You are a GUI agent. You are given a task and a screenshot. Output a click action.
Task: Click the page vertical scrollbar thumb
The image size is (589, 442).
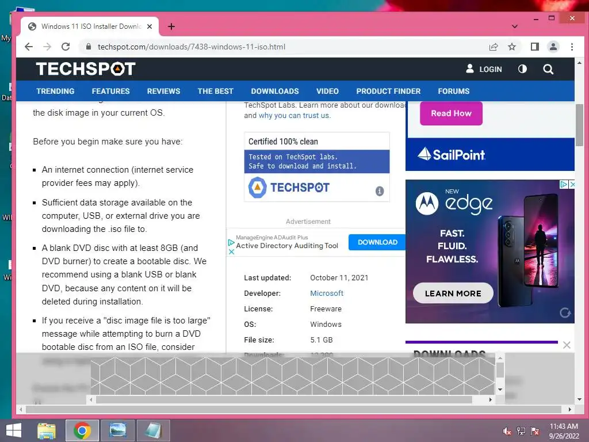tap(579, 125)
